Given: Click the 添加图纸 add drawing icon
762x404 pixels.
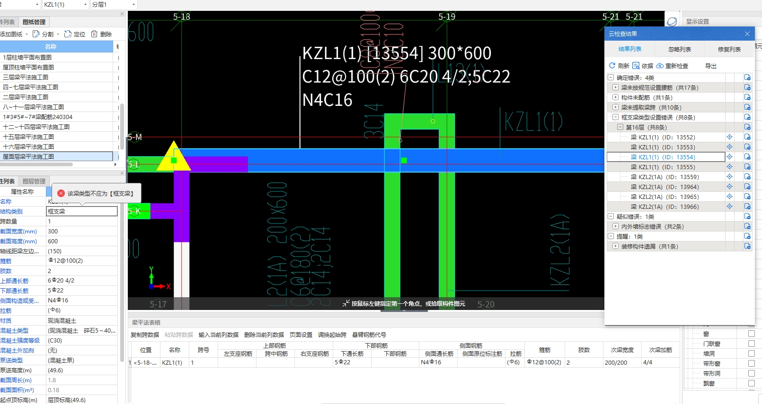Looking at the screenshot, I should (x=11, y=34).
